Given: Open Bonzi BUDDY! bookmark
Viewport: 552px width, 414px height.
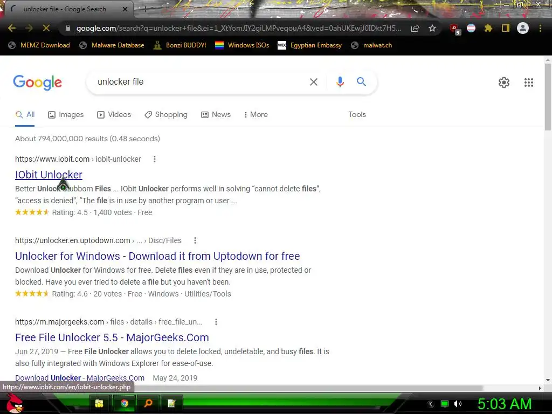Looking at the screenshot, I should 180,45.
